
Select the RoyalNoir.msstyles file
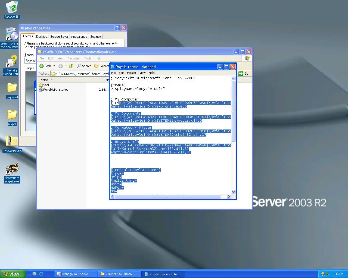54,90
